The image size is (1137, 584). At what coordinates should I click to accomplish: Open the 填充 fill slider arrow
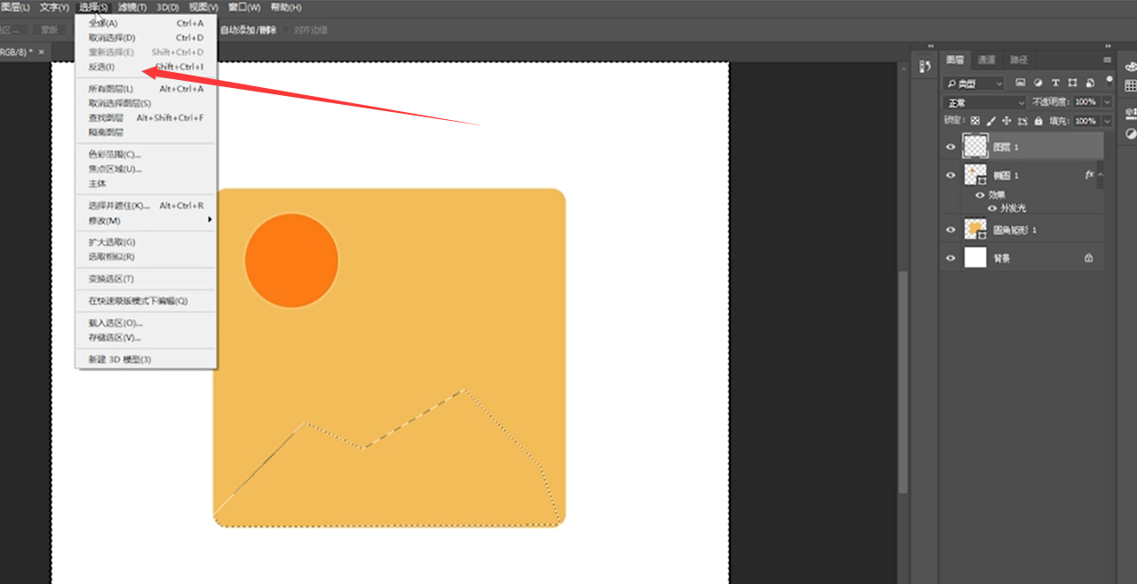click(x=1106, y=121)
